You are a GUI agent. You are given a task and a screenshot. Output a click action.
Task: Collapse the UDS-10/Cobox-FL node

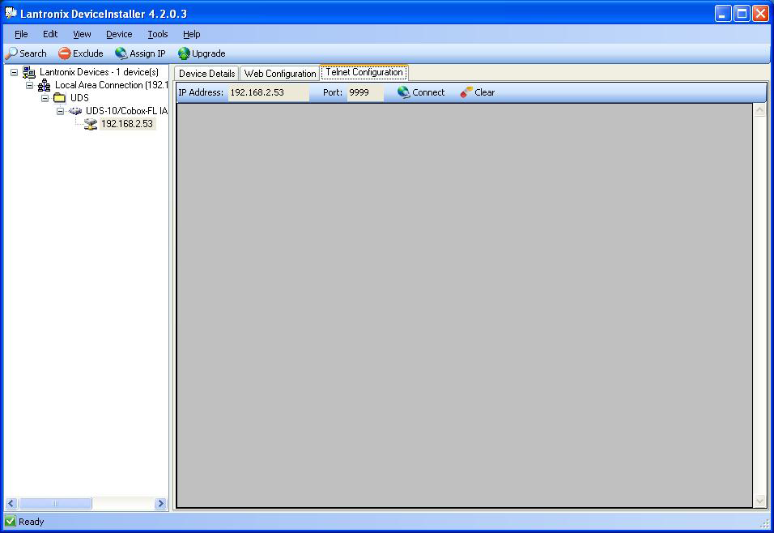tap(60, 111)
